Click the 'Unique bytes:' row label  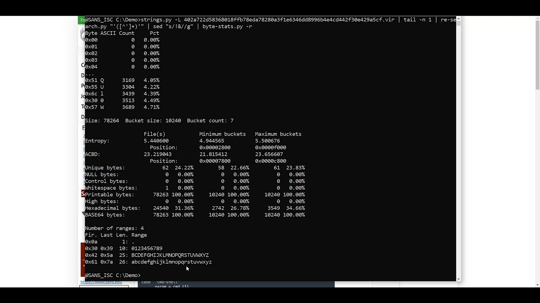[x=105, y=167]
